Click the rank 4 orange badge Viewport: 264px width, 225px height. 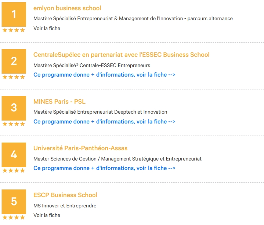click(14, 155)
